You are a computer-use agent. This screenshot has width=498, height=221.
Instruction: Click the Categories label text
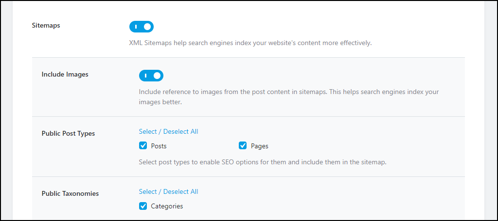pyautogui.click(x=167, y=206)
